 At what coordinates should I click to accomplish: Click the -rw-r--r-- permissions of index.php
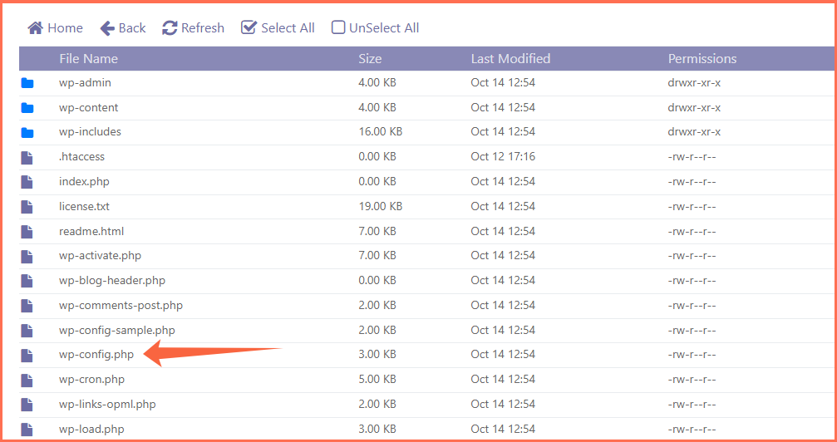(692, 181)
